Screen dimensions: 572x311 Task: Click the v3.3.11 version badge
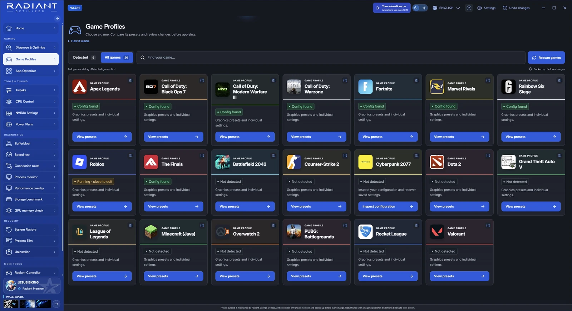(75, 8)
